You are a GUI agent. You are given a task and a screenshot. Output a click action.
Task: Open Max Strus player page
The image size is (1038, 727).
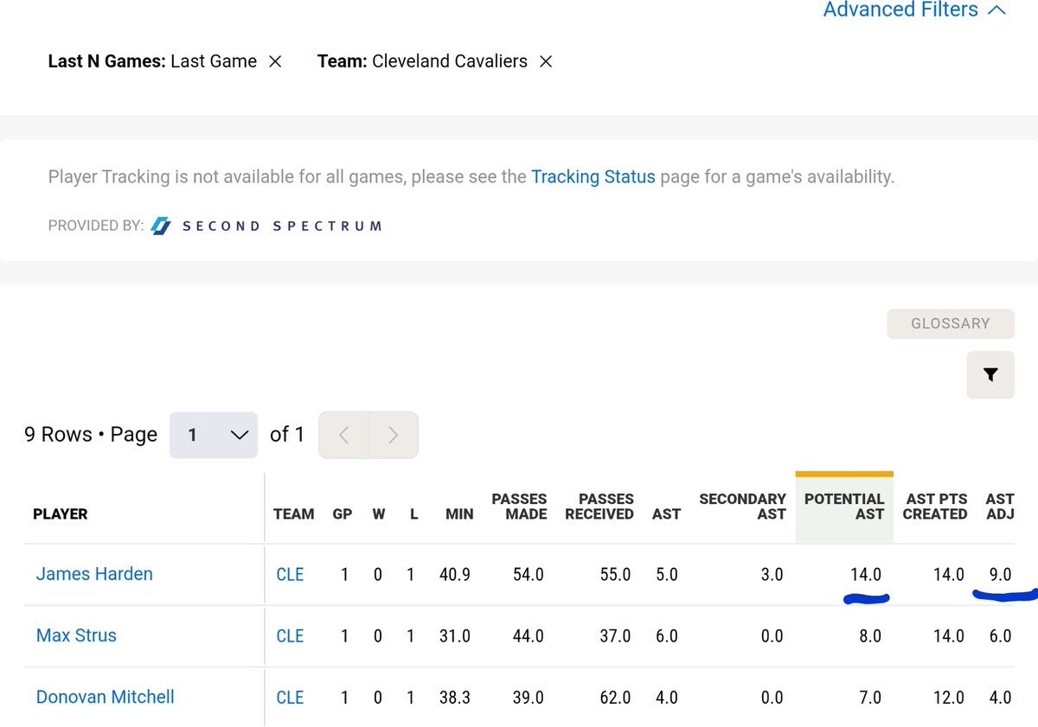(x=76, y=635)
